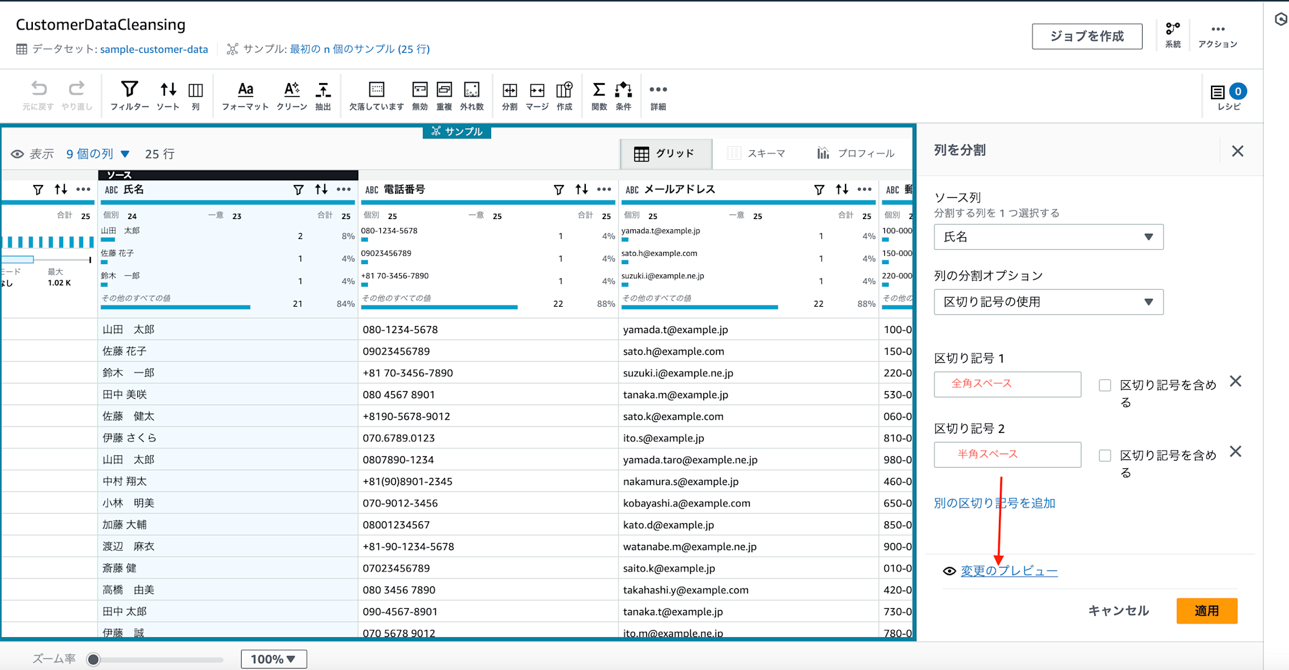Select the cell 佐藤 花子

click(x=228, y=351)
